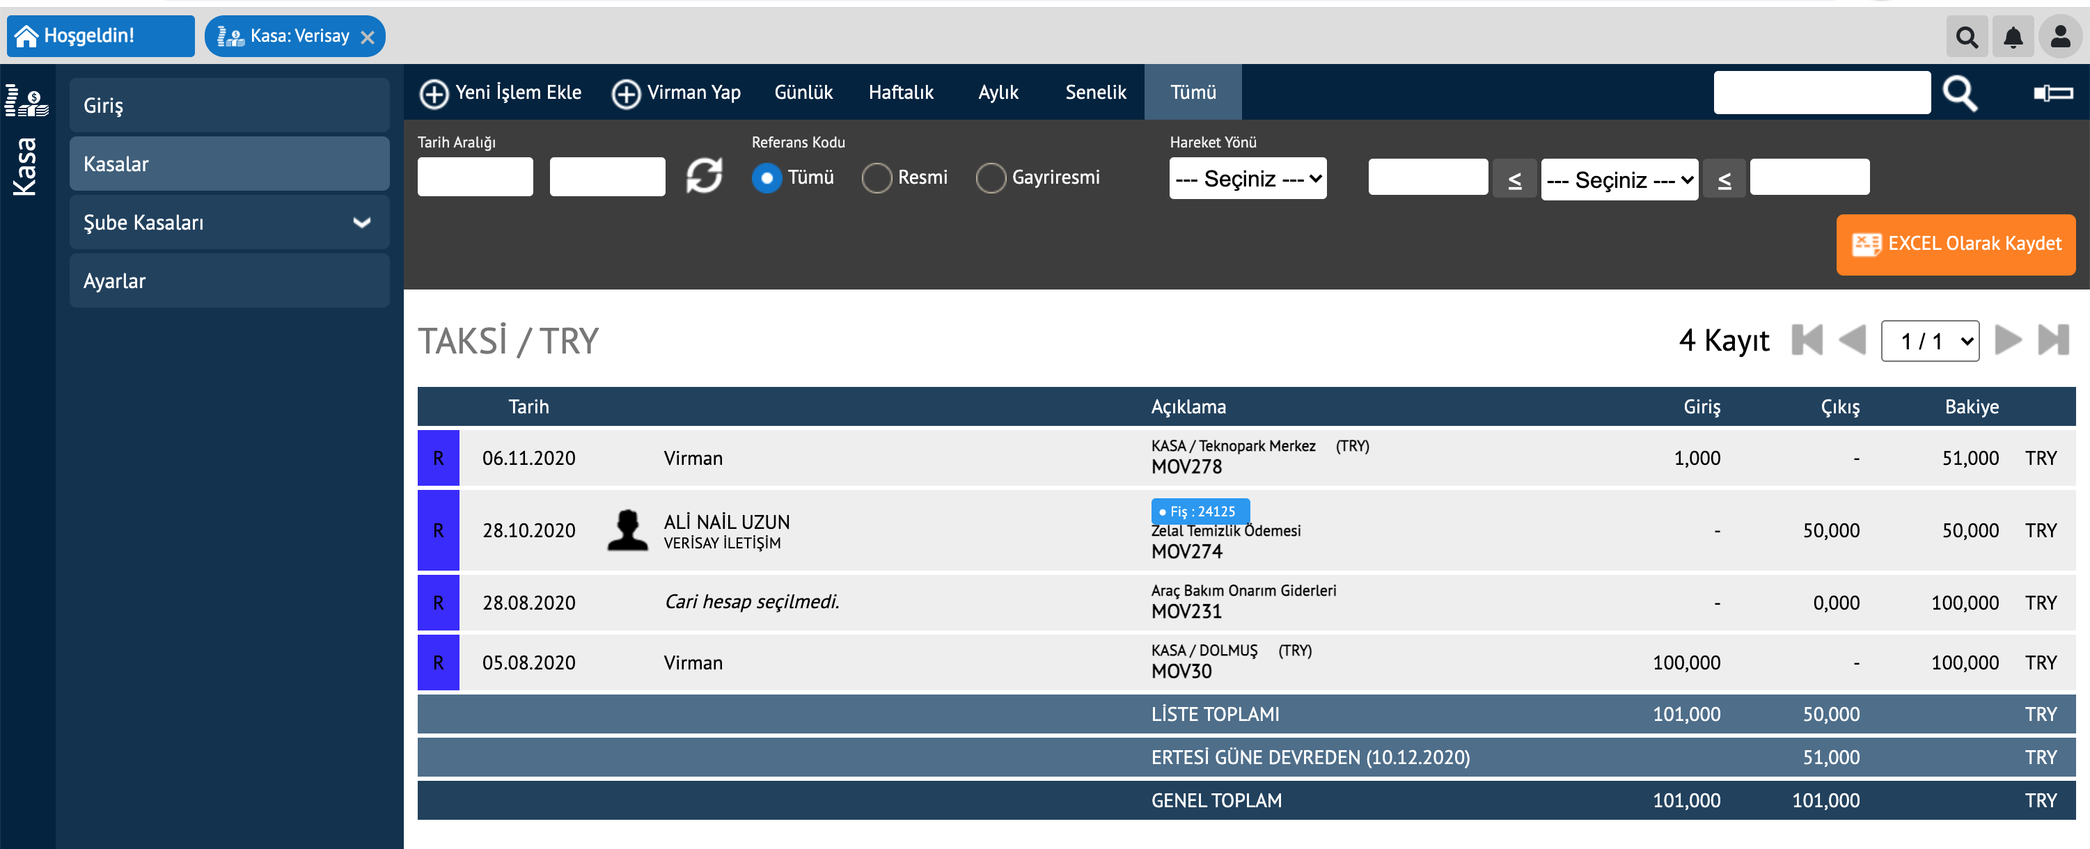Open the Fiş : 24125 badge
This screenshot has height=849, width=2090.
1200,511
